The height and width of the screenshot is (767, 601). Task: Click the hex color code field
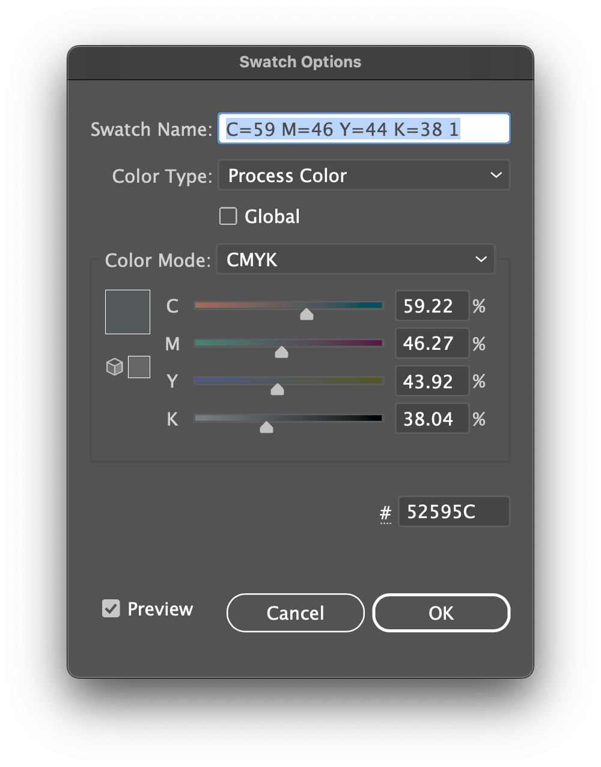pyautogui.click(x=454, y=512)
